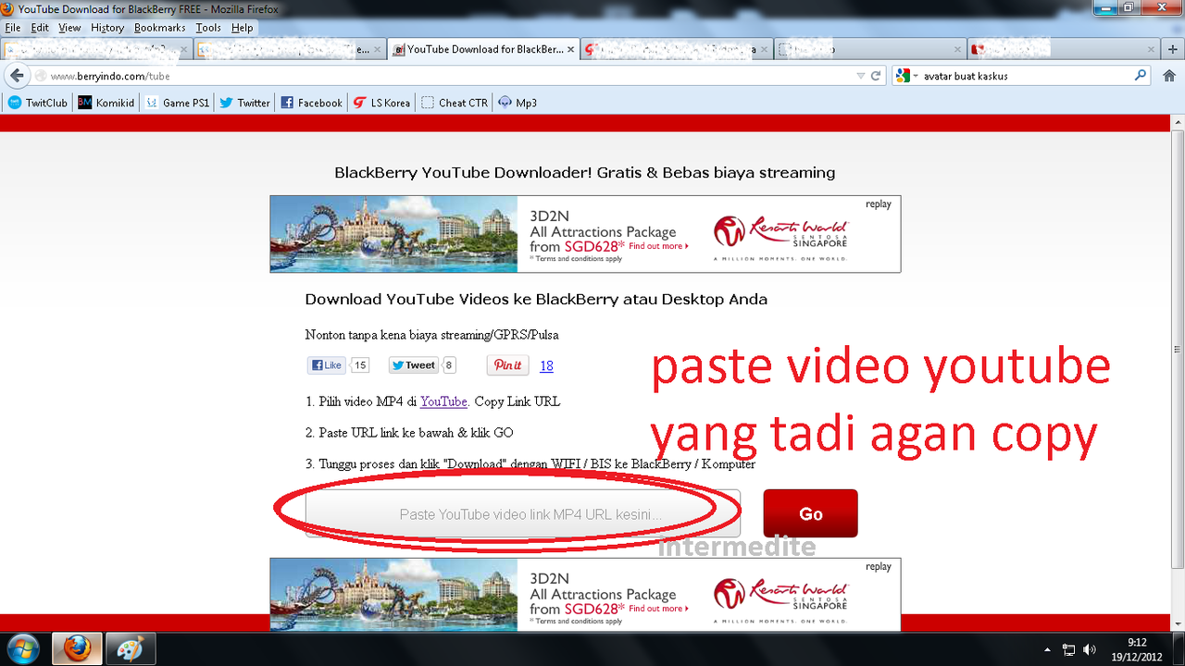Viewport: 1185px width, 666px height.
Task: Open the Facebook bookmark
Action: 311,103
